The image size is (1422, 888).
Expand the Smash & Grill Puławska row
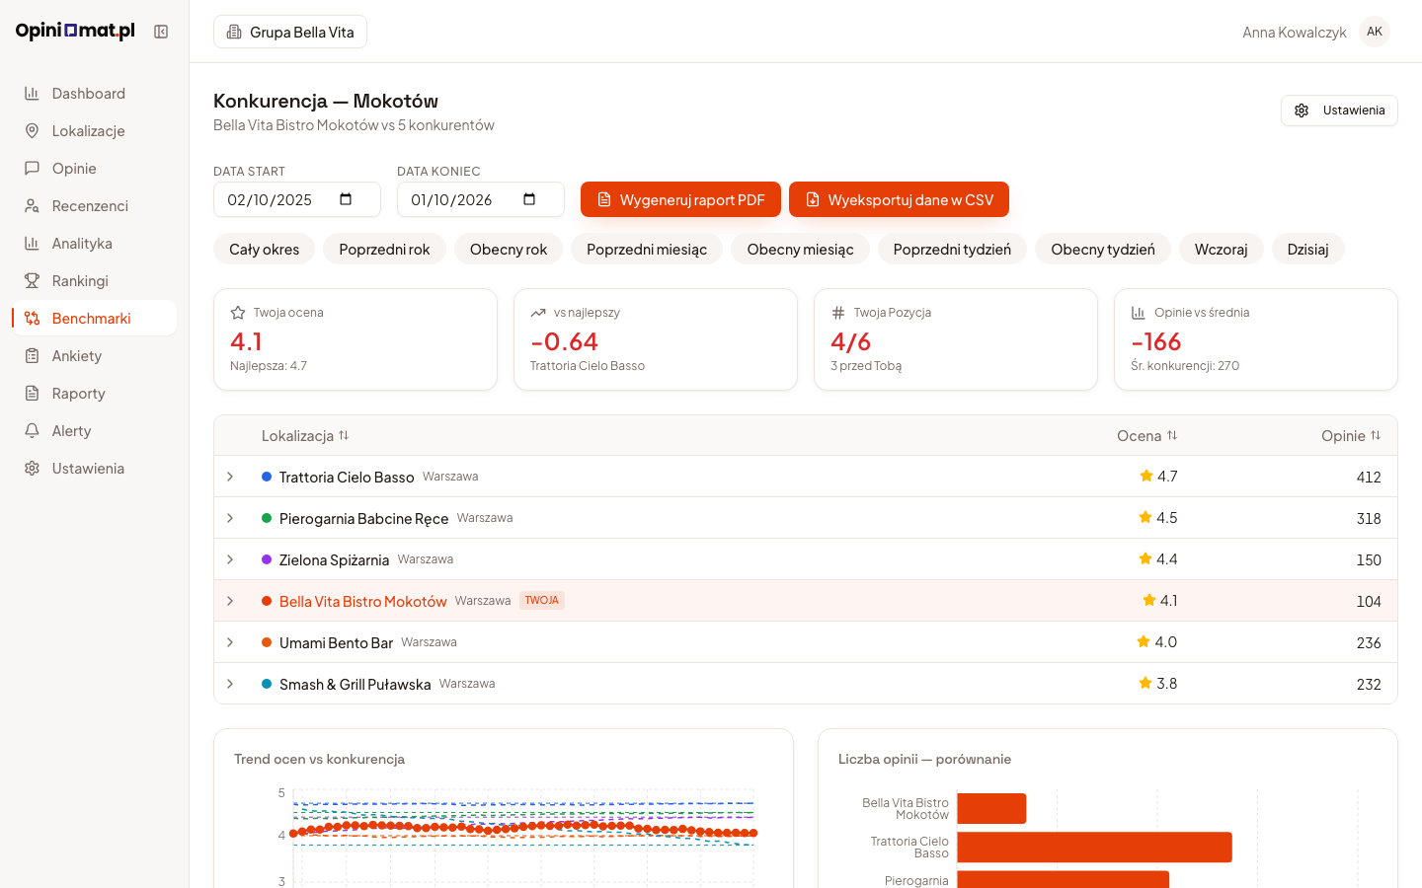click(x=230, y=684)
